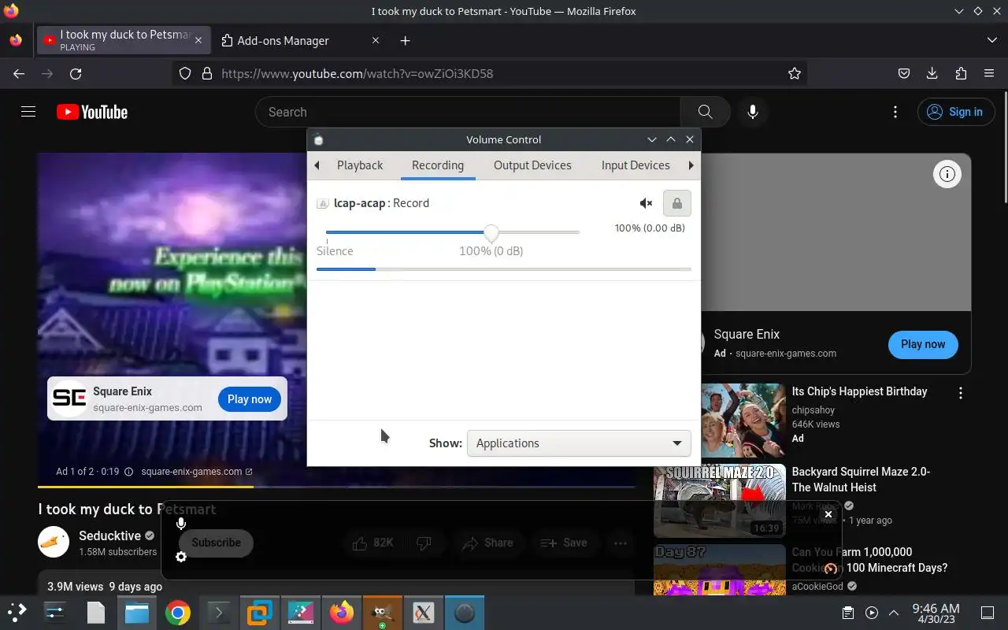Show site security padlock info
The width and height of the screenshot is (1008, 630).
coord(207,73)
